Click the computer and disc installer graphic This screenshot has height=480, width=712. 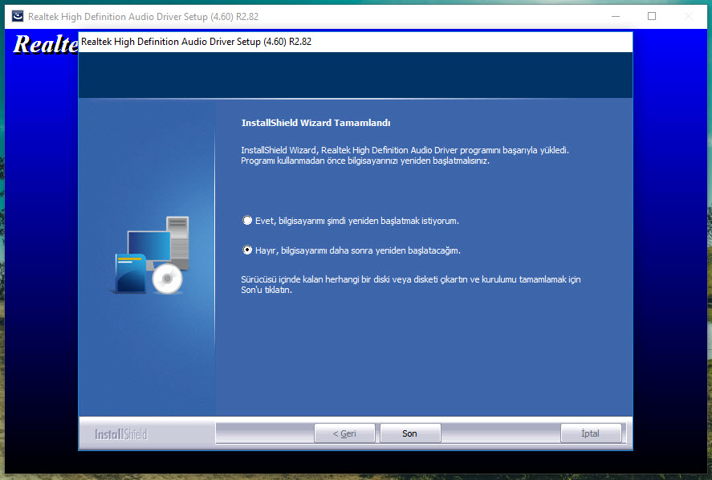click(x=151, y=255)
